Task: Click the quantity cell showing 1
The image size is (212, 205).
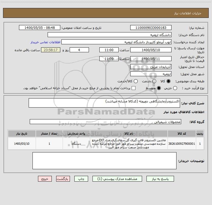Action: tap(49, 144)
